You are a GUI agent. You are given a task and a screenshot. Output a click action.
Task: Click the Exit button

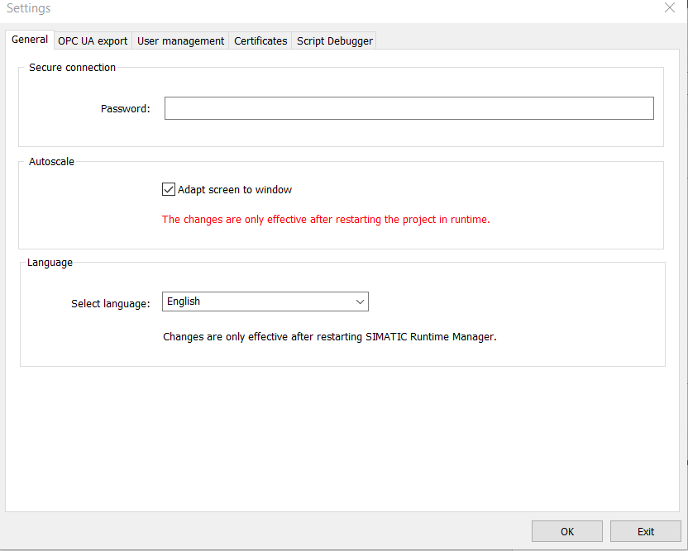click(x=645, y=531)
